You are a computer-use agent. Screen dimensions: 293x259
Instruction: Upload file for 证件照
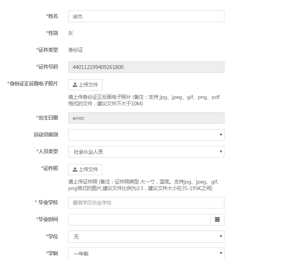coord(85,169)
